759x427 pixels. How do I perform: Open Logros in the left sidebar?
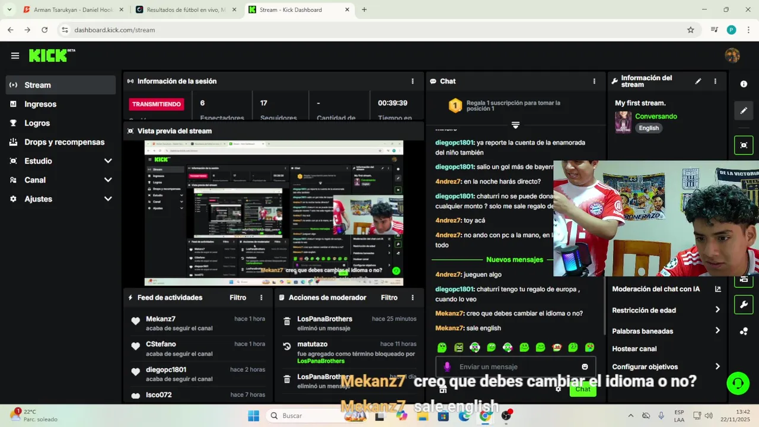pyautogui.click(x=60, y=123)
